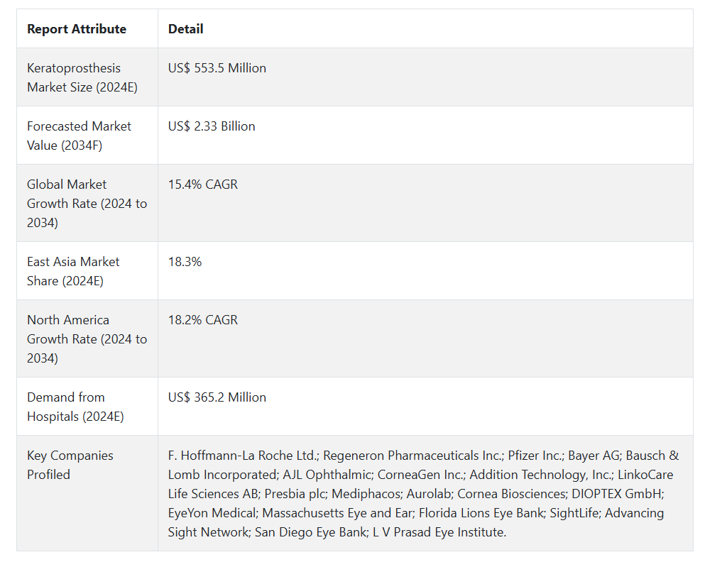Image resolution: width=705 pixels, height=562 pixels.
Task: Select the East Asia Market Share cell
Action: (x=73, y=271)
